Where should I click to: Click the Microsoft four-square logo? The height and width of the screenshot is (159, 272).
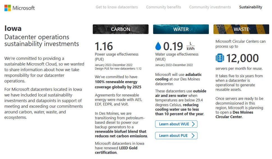pos(8,8)
